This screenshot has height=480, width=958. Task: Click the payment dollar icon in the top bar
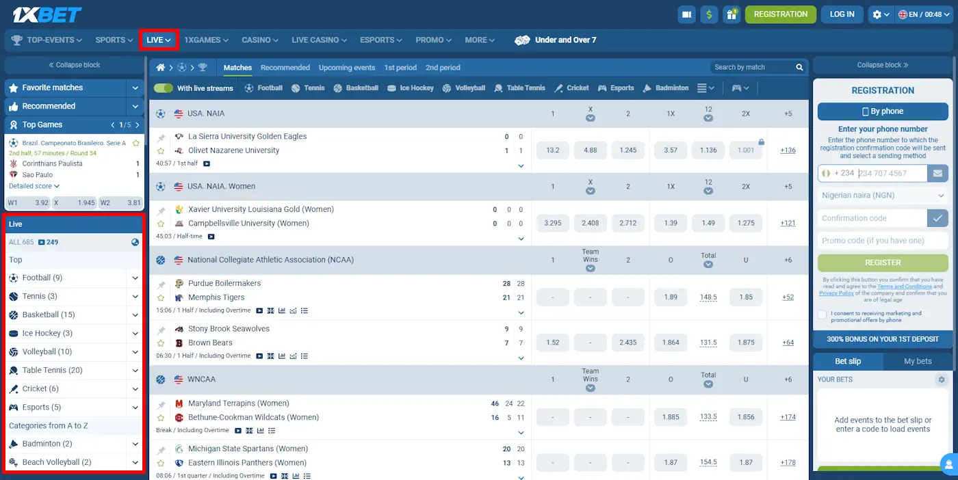pos(709,14)
